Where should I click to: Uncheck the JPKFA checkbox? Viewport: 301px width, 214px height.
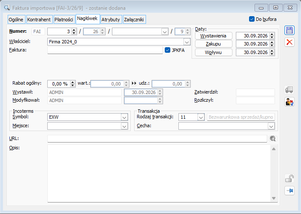pos(167,50)
